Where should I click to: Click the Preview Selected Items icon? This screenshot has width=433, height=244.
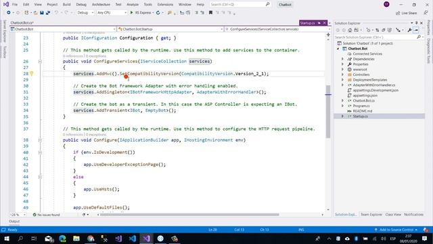click(416, 30)
